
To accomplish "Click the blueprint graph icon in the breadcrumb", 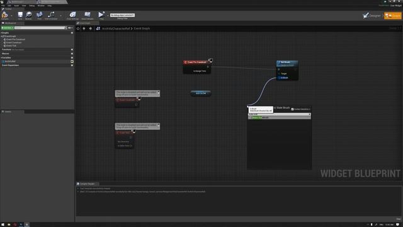I will tap(98, 28).
